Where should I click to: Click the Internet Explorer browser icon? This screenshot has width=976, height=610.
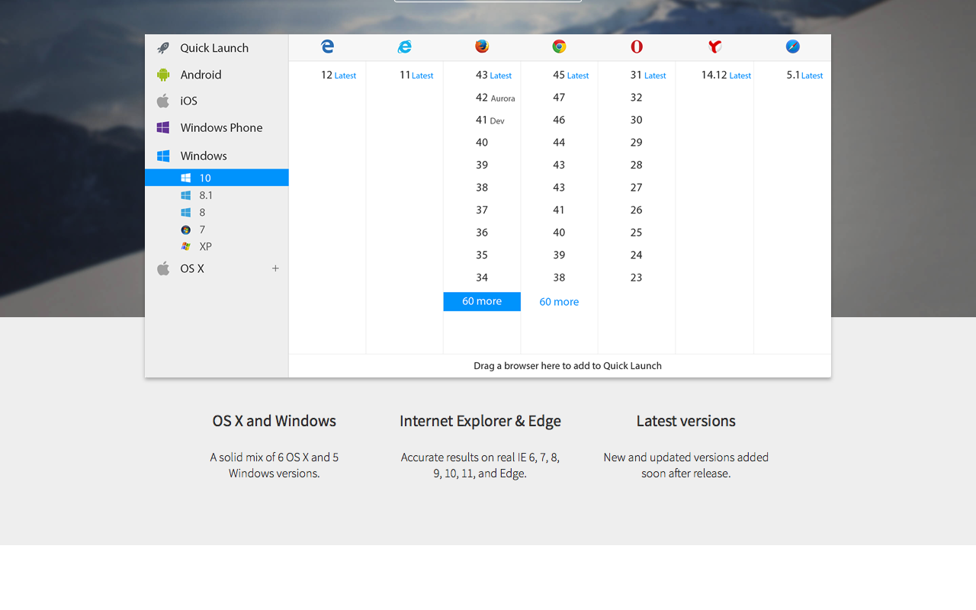pos(405,47)
